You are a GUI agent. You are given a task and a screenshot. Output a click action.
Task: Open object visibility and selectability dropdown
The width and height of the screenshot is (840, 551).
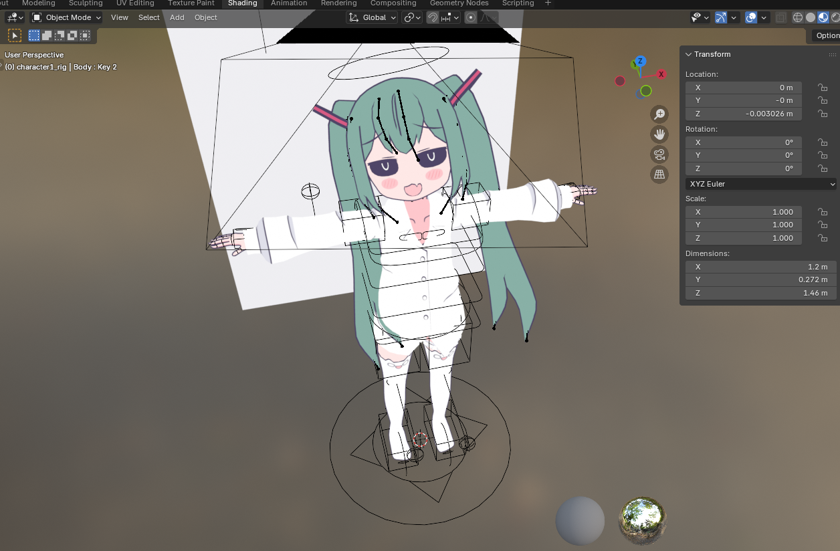[700, 17]
